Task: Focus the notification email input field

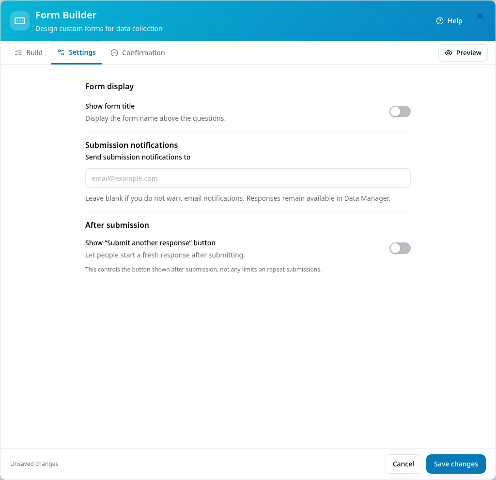Action: click(248, 178)
